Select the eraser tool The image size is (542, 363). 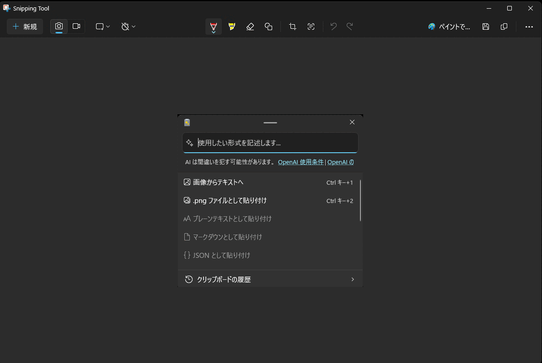point(250,26)
